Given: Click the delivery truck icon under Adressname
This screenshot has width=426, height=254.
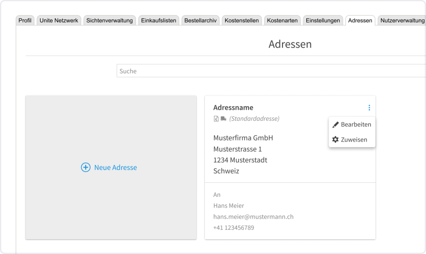Looking at the screenshot, I should (x=223, y=119).
